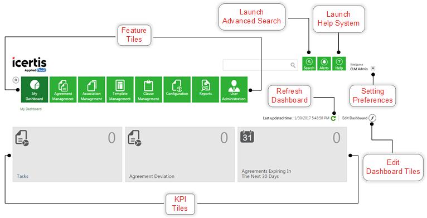This screenshot has width=427, height=218.
Task: Open the Agreement Management tile
Action: 63,89
